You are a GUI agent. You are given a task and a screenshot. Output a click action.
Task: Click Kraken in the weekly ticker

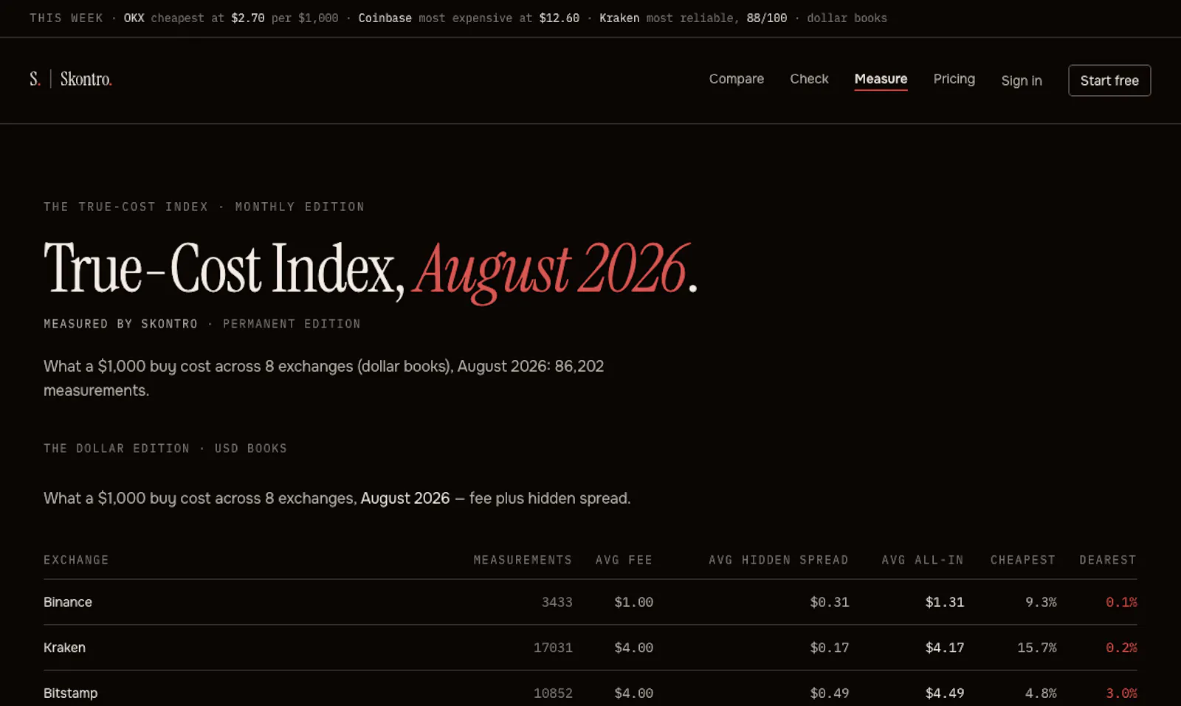pos(619,18)
